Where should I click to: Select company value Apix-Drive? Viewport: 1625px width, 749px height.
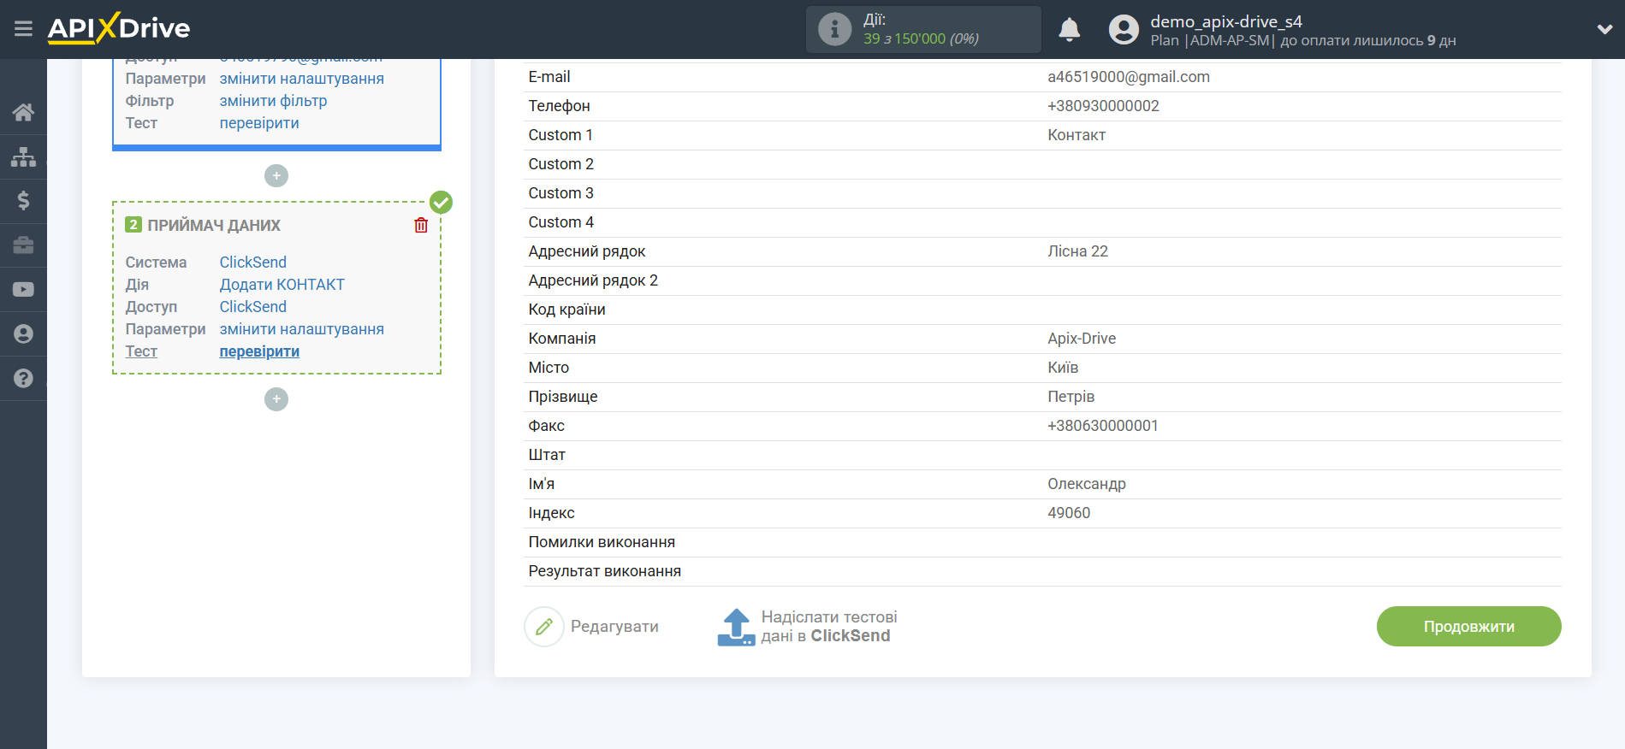[x=1082, y=339]
